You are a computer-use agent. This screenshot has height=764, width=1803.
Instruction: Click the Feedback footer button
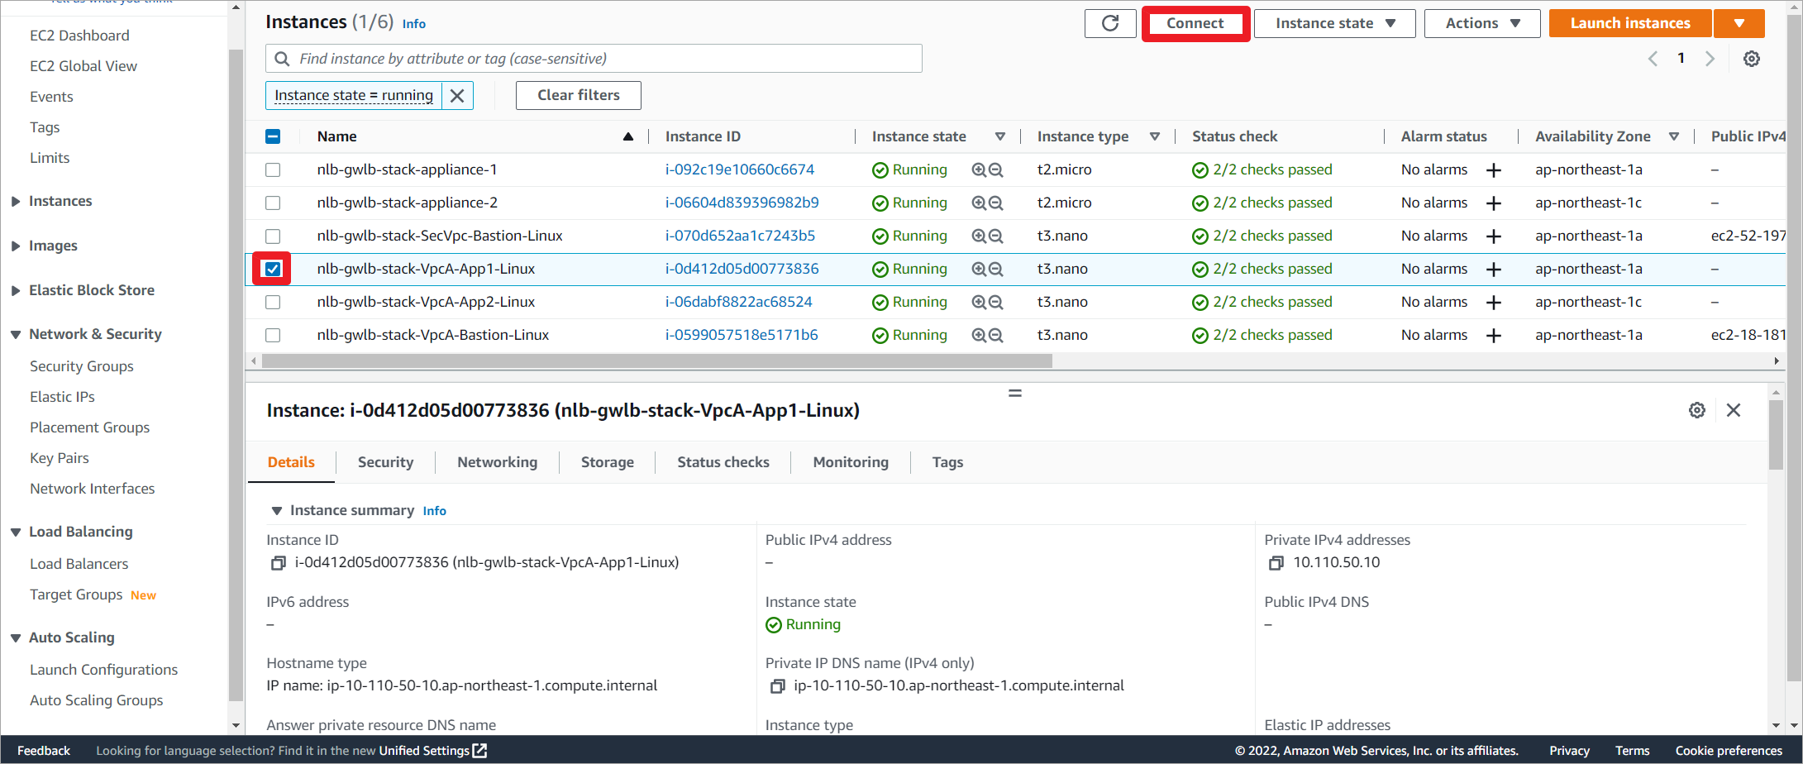coord(44,751)
